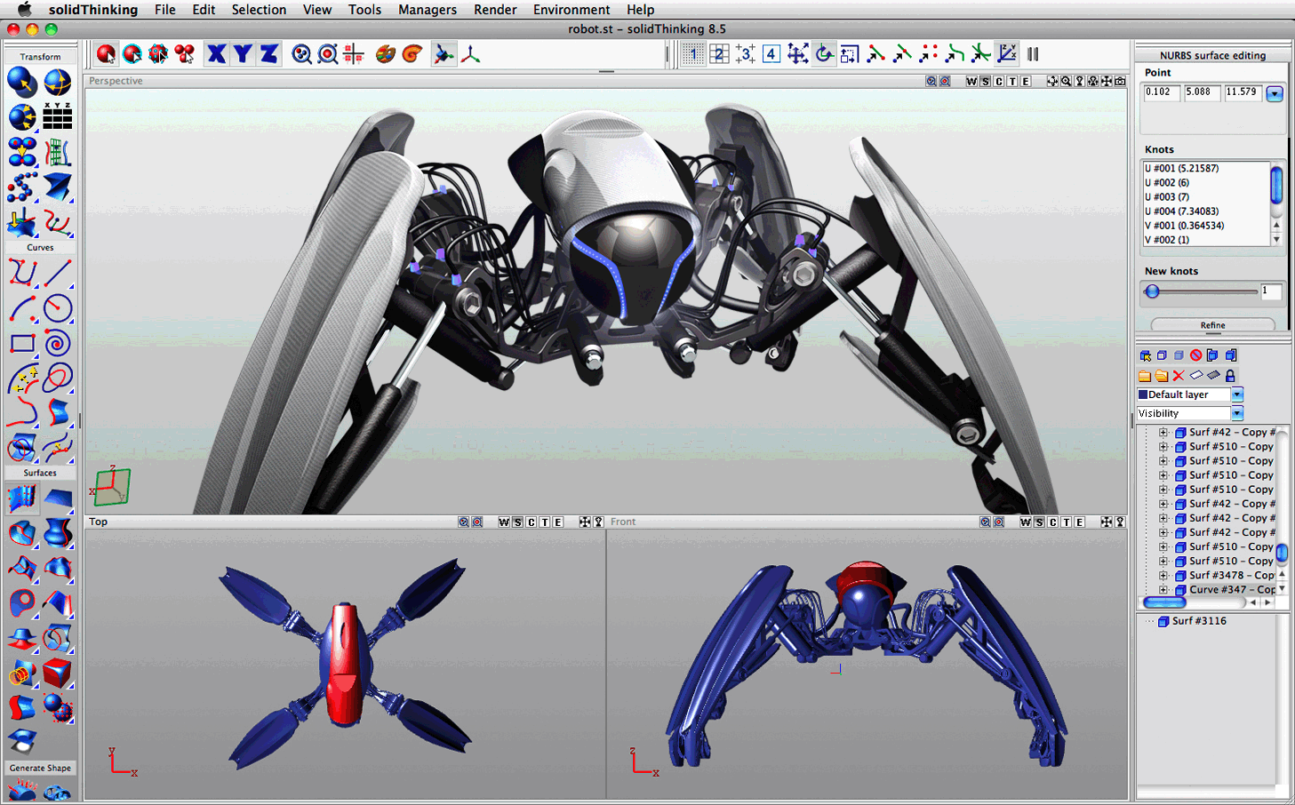Click the Knots list vertical scrollbar thumb
This screenshot has height=805, width=1295.
[x=1276, y=185]
